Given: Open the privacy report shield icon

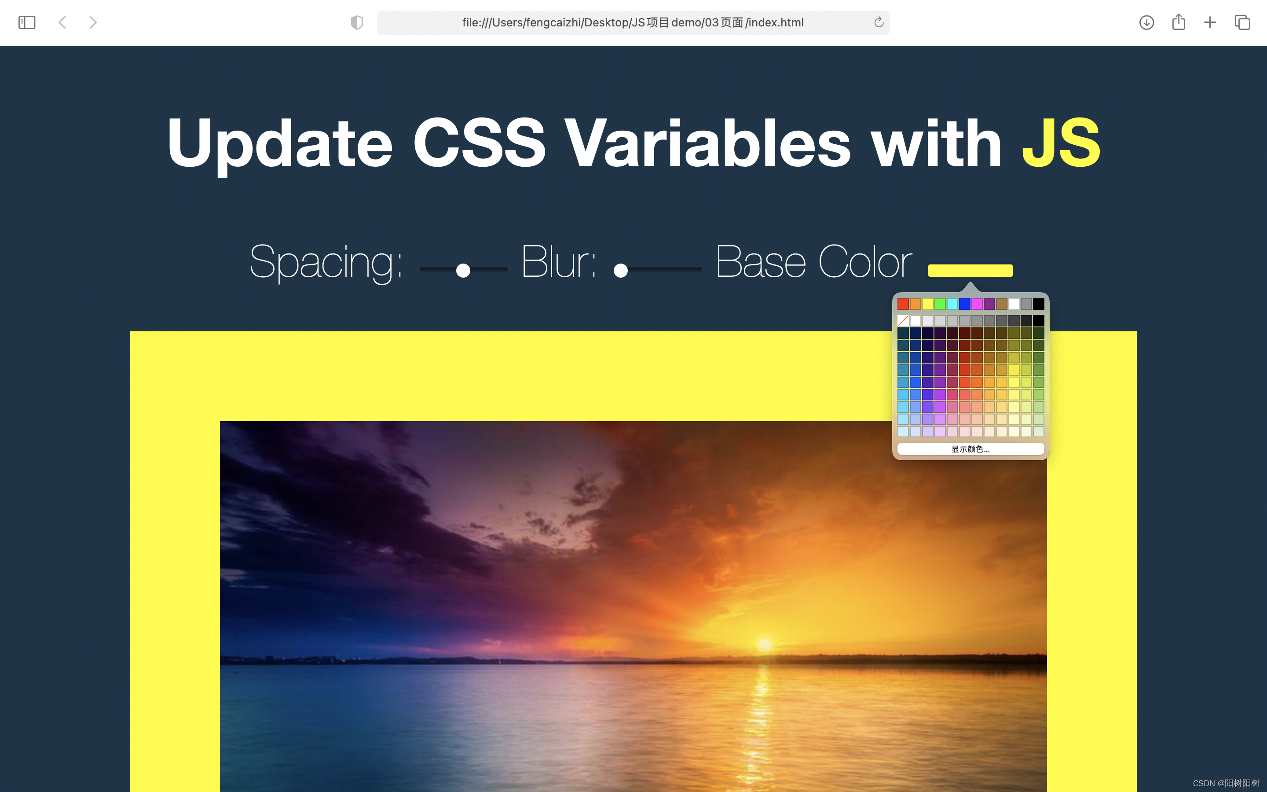Looking at the screenshot, I should point(356,22).
